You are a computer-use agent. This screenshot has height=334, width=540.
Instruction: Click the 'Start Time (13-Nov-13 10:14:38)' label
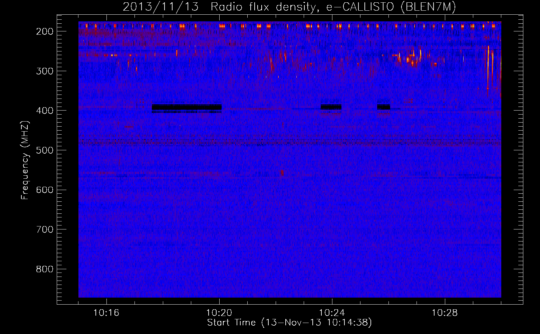[x=289, y=323]
